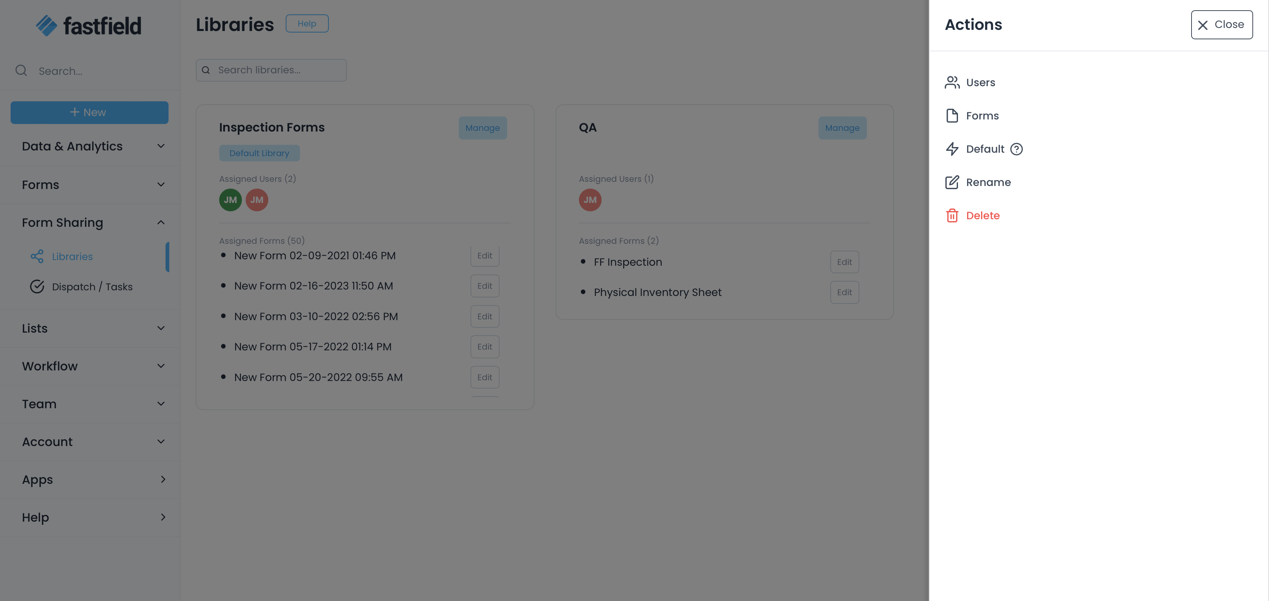Expand the Data & Analytics section
This screenshot has height=601, width=1269.
click(x=161, y=146)
